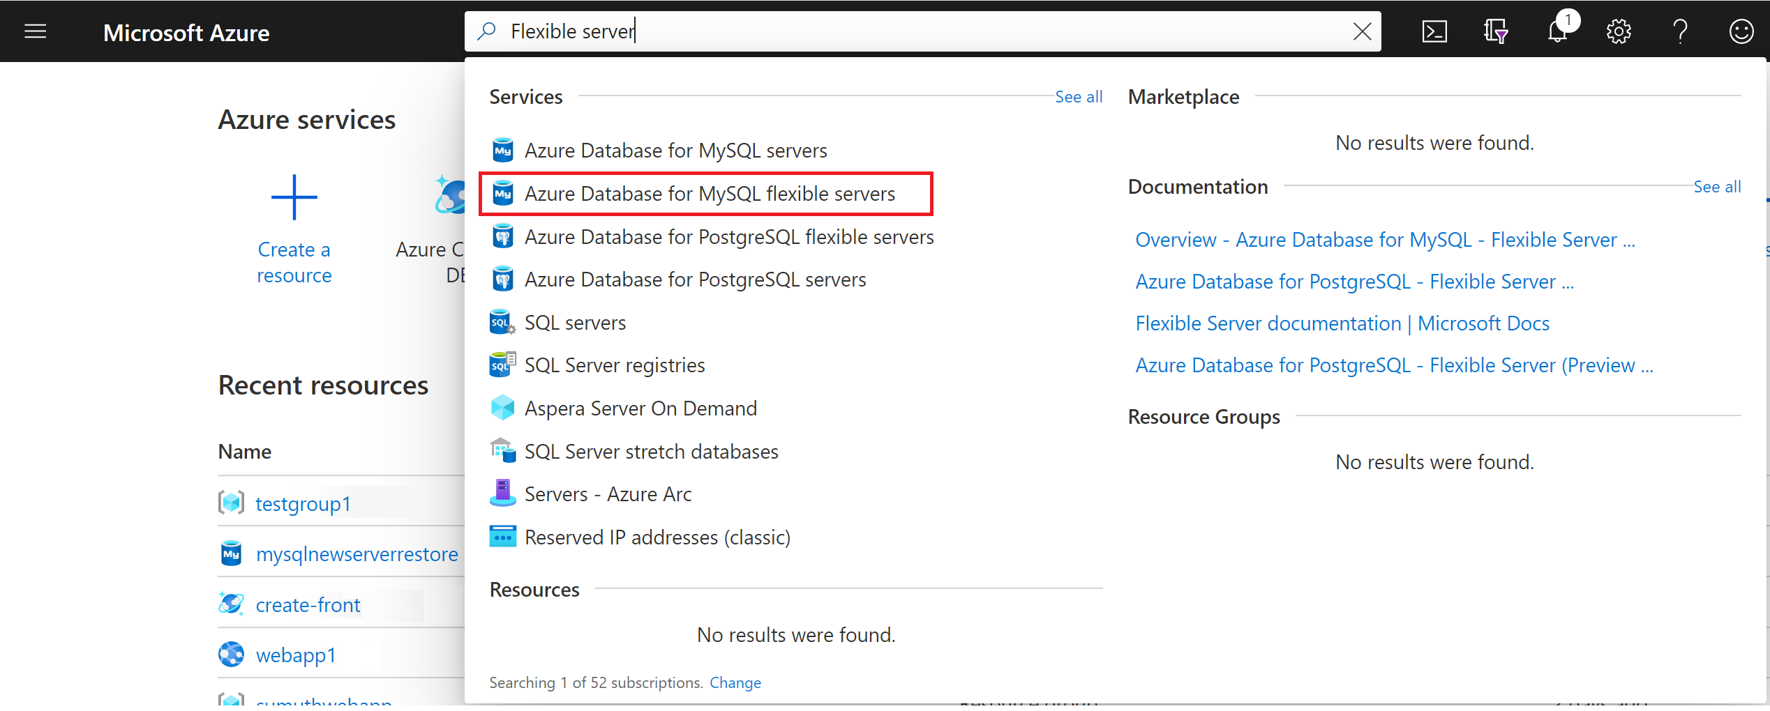Select Azure Database for MySQL flexible servers
The width and height of the screenshot is (1770, 711).
point(709,194)
